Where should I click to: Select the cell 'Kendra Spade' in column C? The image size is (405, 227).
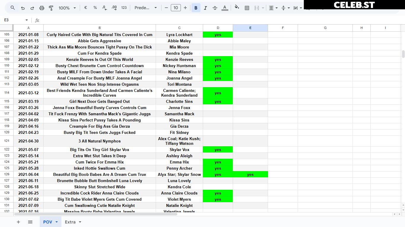[x=179, y=53]
